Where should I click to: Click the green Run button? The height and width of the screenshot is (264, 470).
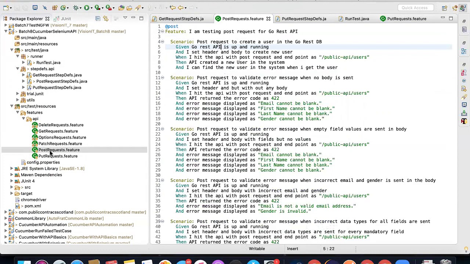86,7
